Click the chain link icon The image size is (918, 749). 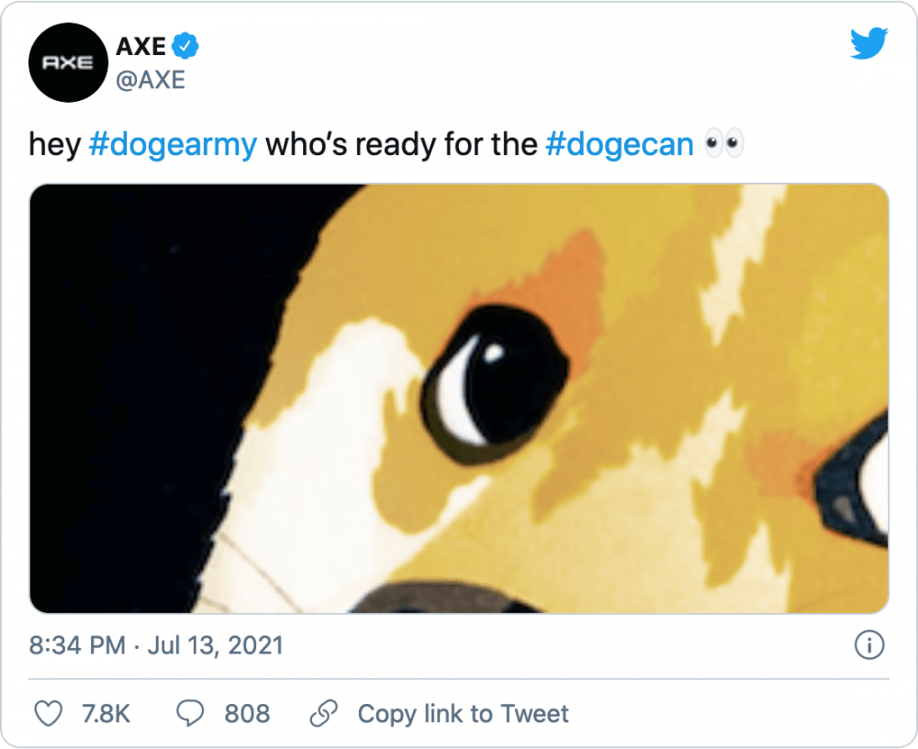point(323,713)
